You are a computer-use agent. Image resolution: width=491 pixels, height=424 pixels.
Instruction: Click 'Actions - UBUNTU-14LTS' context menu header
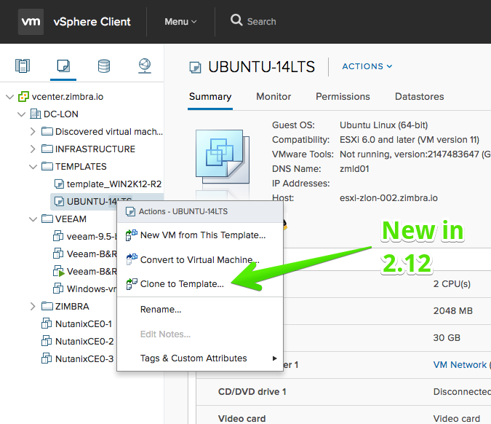click(200, 211)
